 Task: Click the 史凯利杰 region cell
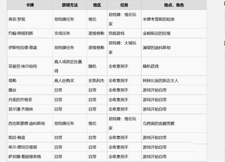[x=96, y=80]
